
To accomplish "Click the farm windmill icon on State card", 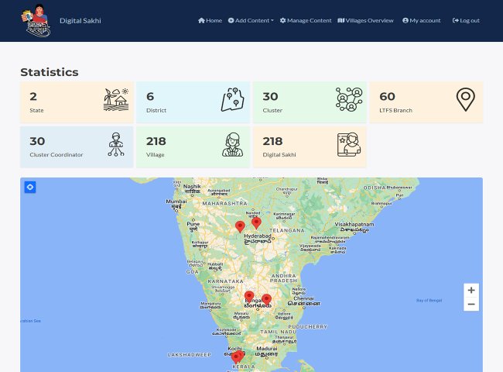I will click(x=116, y=99).
